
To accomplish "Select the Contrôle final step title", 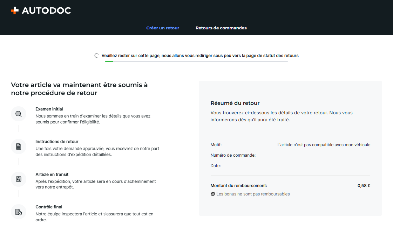I will (49, 207).
